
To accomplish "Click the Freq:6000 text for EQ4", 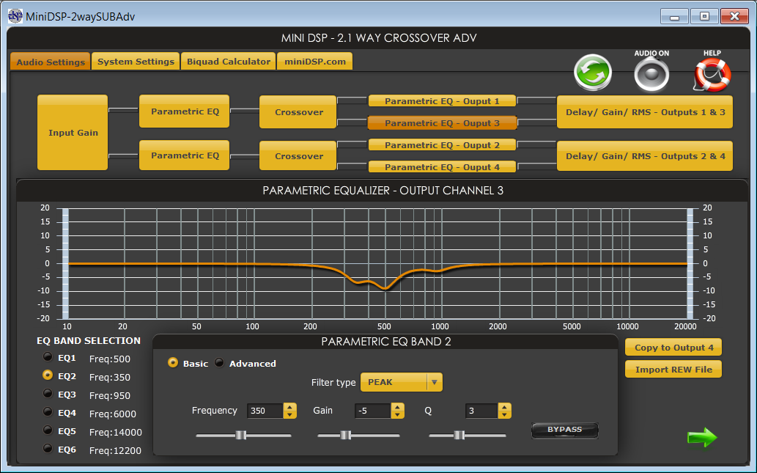I will tap(113, 414).
